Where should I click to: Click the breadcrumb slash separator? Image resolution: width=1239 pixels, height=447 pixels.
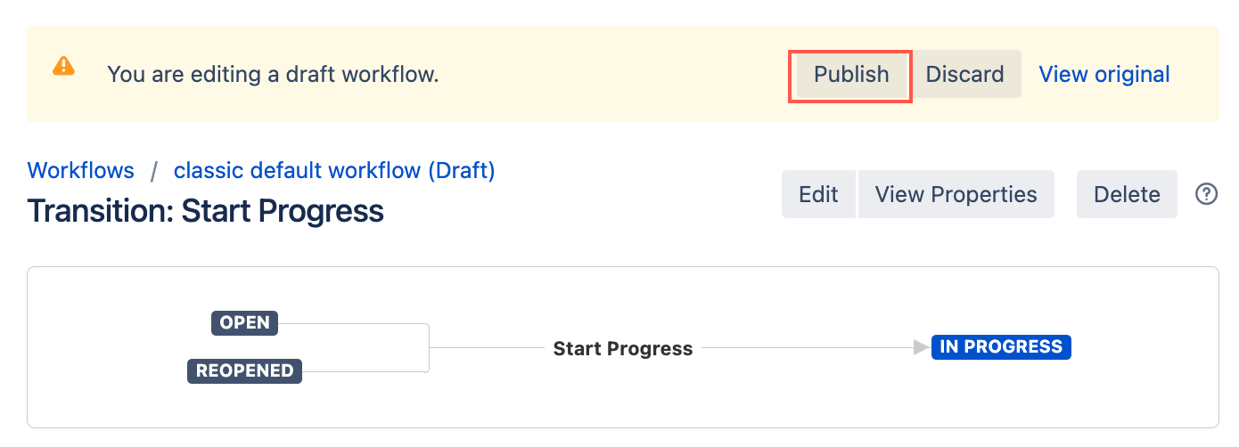coord(154,170)
